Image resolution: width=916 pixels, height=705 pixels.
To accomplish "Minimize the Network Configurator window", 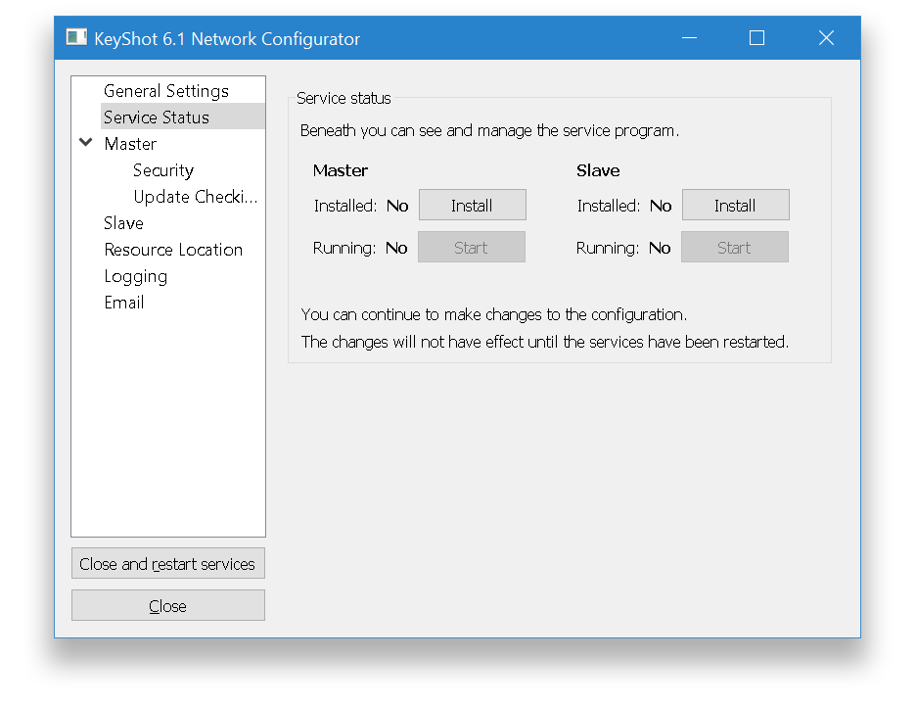I will pos(689,38).
